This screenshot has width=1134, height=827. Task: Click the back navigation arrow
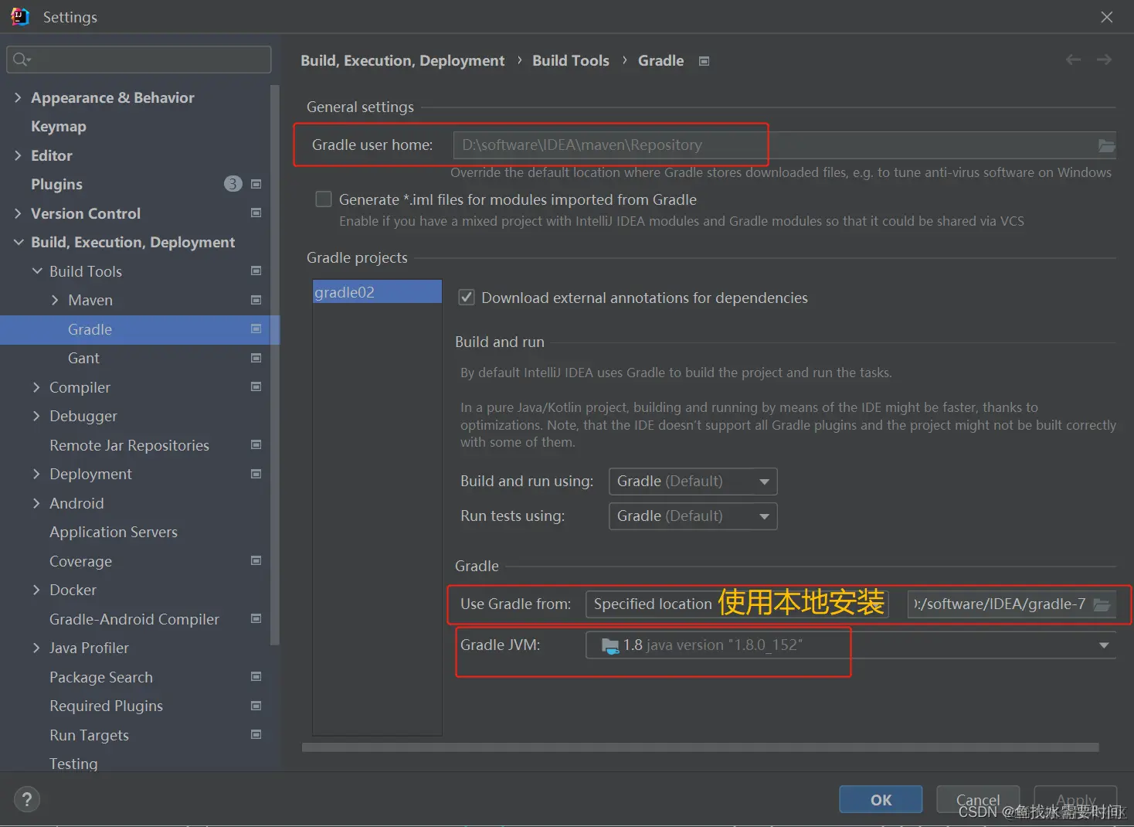[x=1073, y=60]
